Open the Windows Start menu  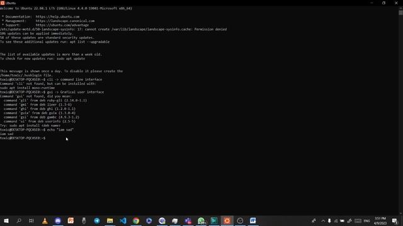(6, 220)
